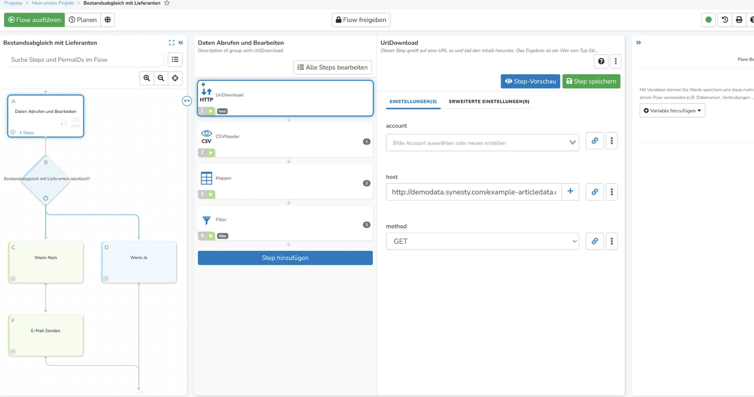The width and height of the screenshot is (754, 397).
Task: Toggle the pause icon on node Wenn Ja
Action: (x=106, y=278)
